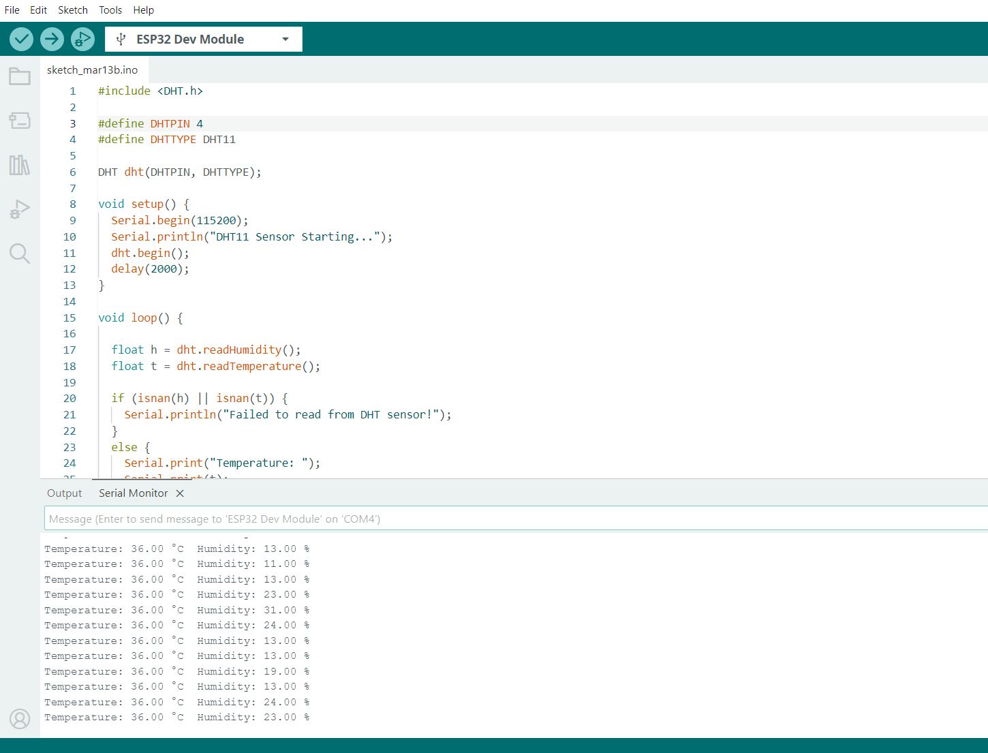
Task: Open the Library Manager books icon
Action: 20,165
